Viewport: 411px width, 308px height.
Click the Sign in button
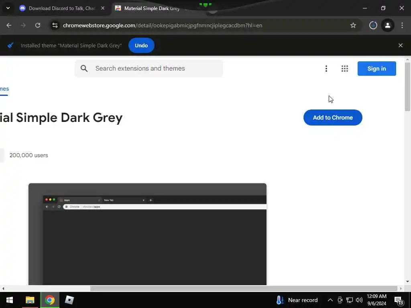point(376,69)
